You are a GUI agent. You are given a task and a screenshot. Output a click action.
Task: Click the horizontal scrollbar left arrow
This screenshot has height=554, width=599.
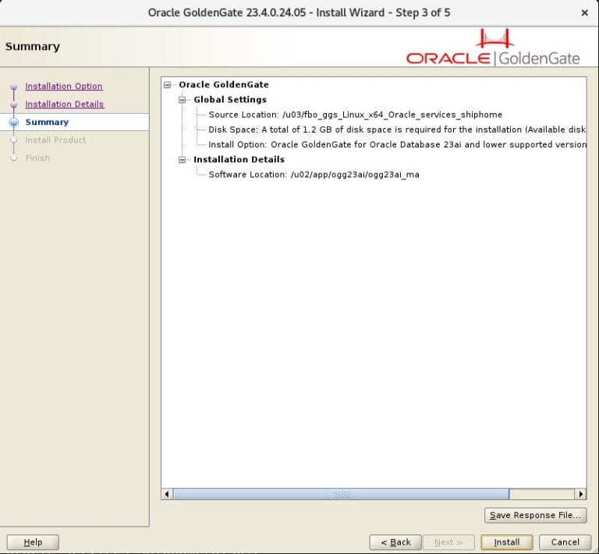[x=167, y=494]
